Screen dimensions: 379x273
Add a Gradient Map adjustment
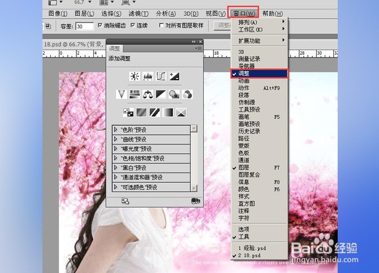point(168,112)
